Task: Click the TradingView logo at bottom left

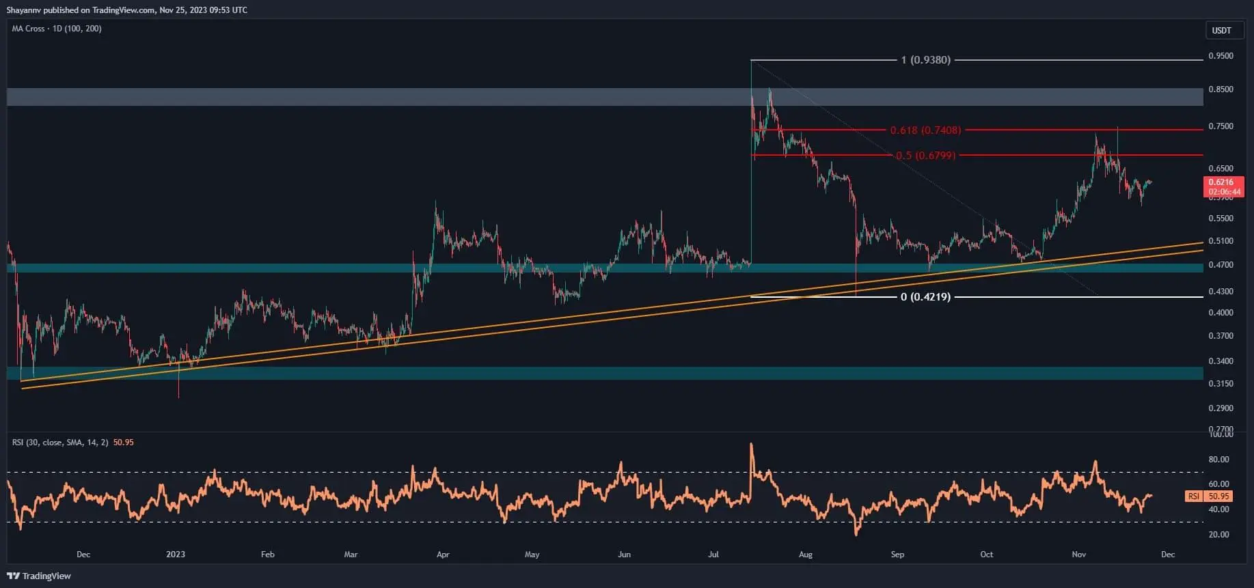Action: (39, 576)
